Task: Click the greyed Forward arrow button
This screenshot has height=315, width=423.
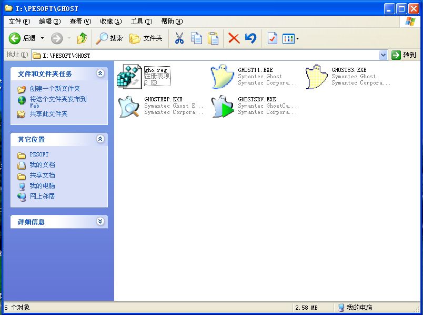Action: coord(57,38)
